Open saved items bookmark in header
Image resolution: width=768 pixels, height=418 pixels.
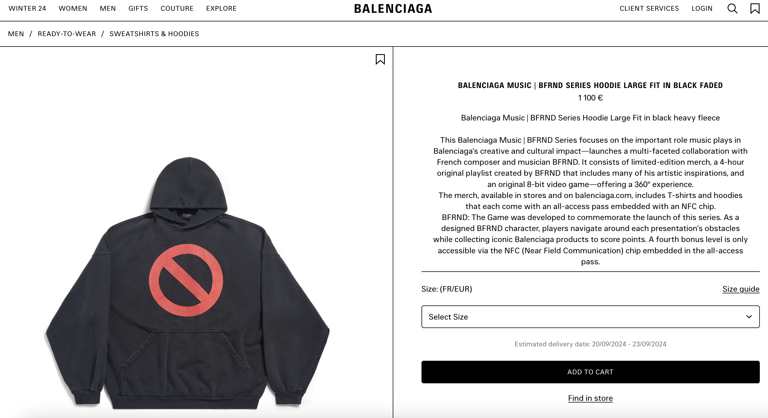coord(755,8)
